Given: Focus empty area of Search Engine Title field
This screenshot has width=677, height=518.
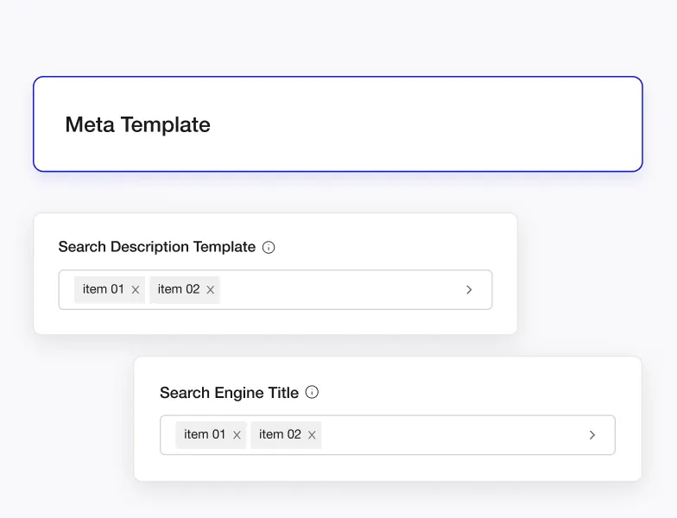Looking at the screenshot, I should [453, 435].
